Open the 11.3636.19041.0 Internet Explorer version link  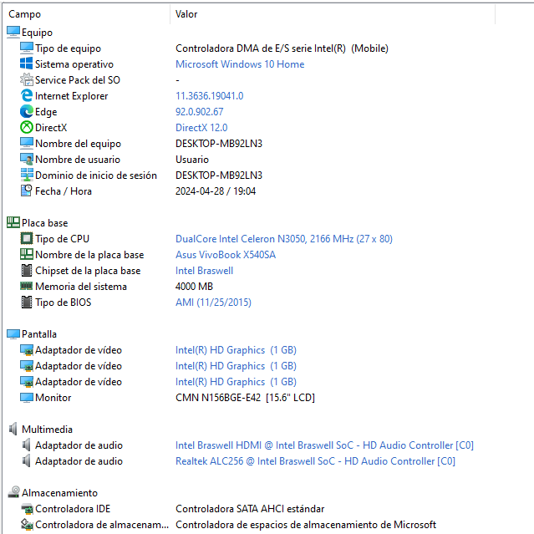pyautogui.click(x=209, y=96)
